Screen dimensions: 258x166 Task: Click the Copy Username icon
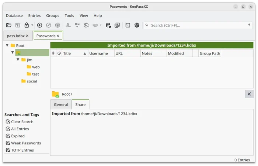click(68, 25)
